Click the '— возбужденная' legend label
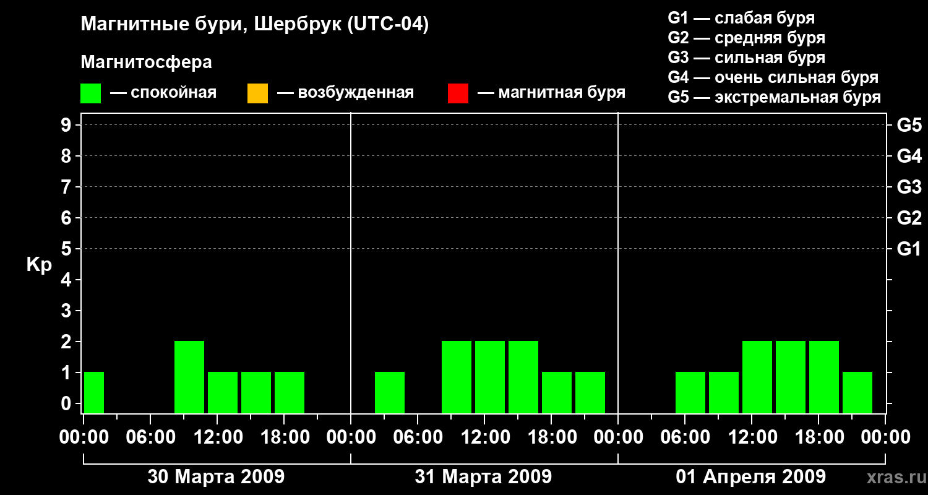The width and height of the screenshot is (928, 495). [345, 93]
